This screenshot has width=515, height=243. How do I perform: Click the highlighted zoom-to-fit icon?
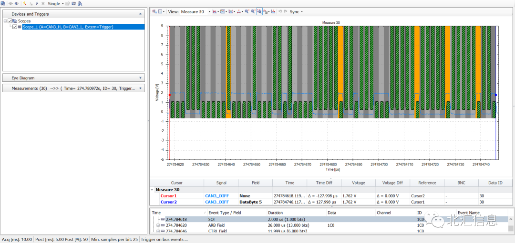tap(259, 11)
